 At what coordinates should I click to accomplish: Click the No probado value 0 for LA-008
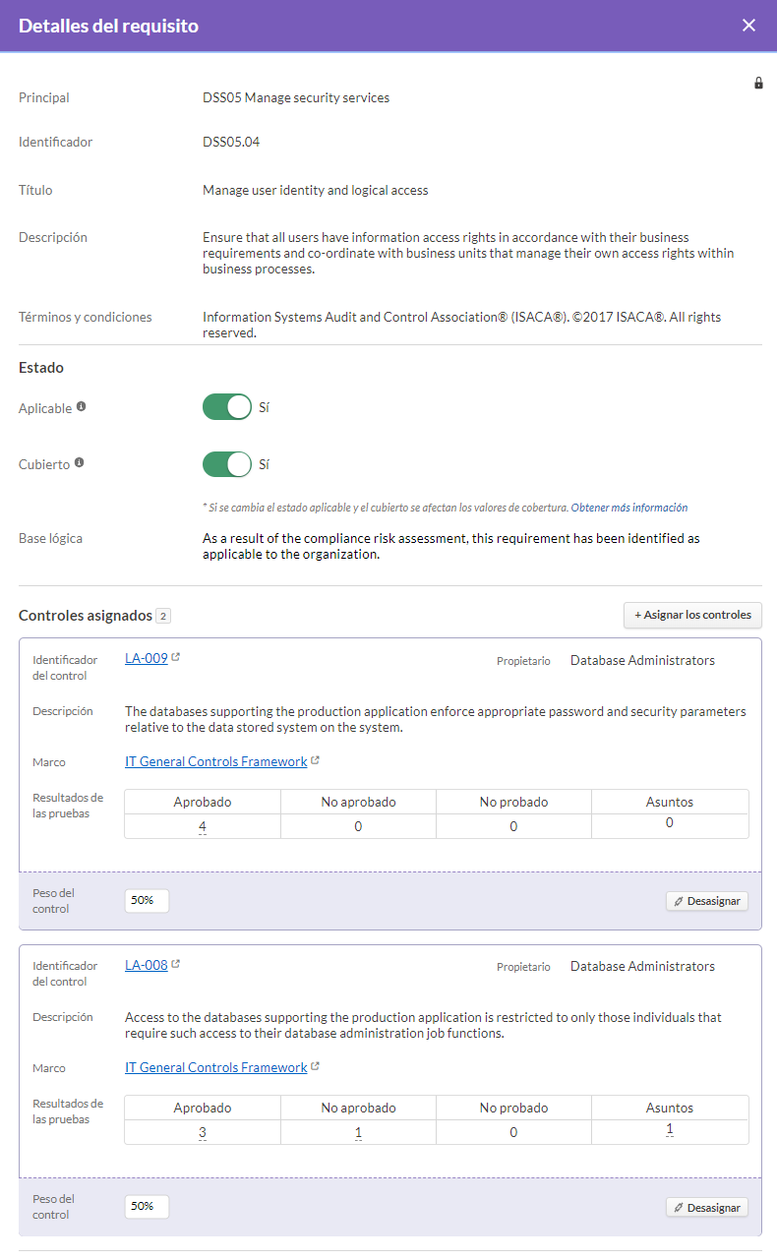click(x=513, y=1133)
